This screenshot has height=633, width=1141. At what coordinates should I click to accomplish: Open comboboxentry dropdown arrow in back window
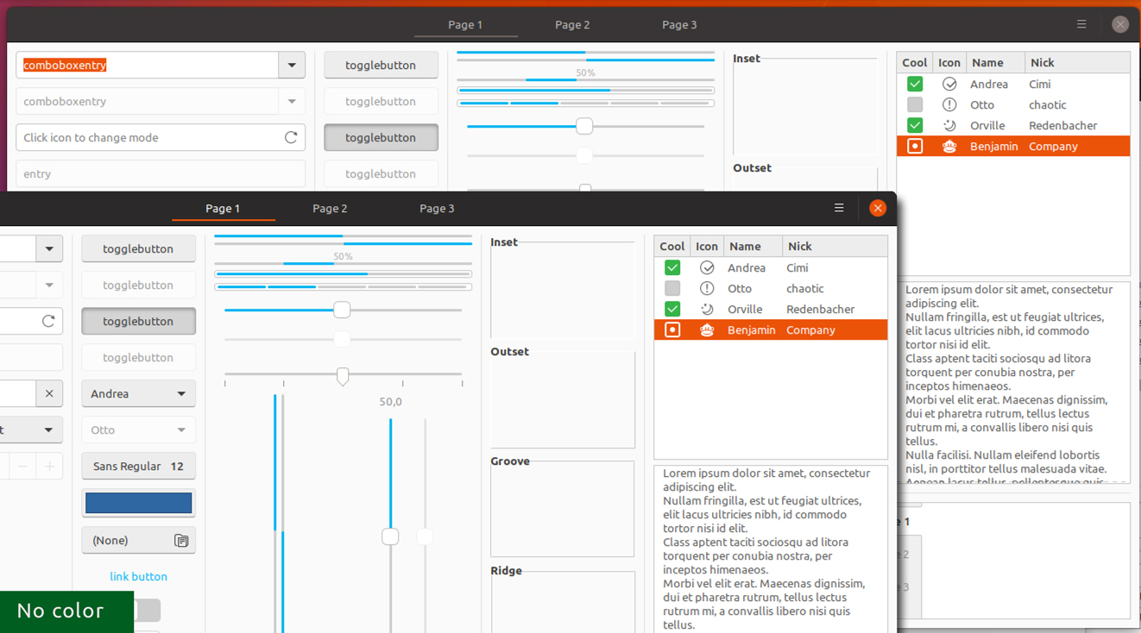point(292,65)
